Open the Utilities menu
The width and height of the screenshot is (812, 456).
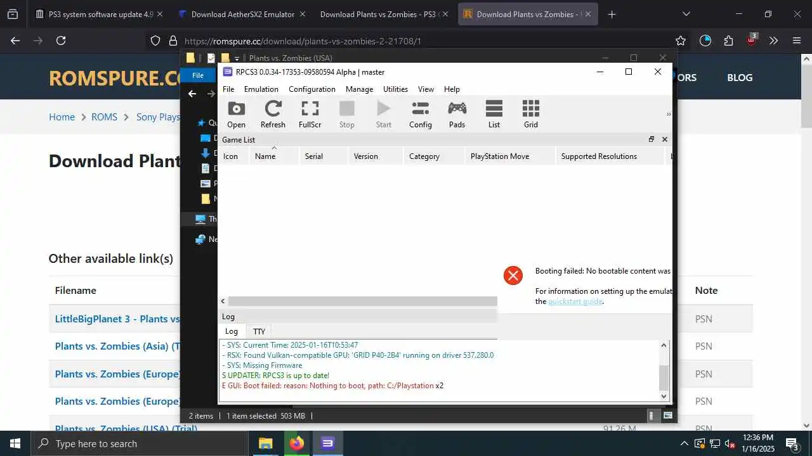(x=395, y=89)
